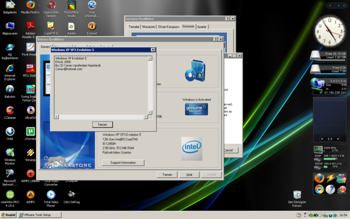The height and width of the screenshot is (219, 350).
Task: Launch Babylon desktop icon
Action: [x=10, y=91]
